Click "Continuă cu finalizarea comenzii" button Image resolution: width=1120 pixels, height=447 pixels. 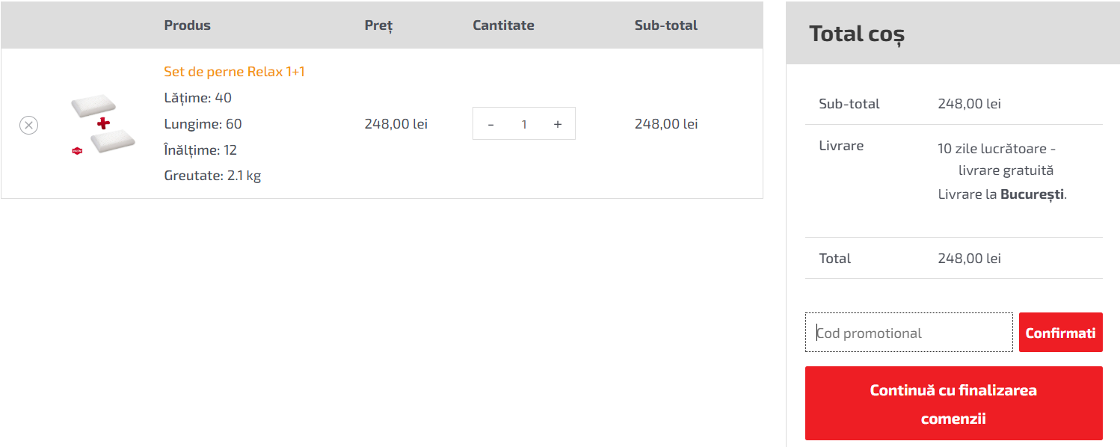(x=953, y=404)
